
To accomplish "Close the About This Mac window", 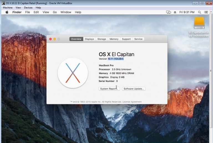I will [50, 39].
